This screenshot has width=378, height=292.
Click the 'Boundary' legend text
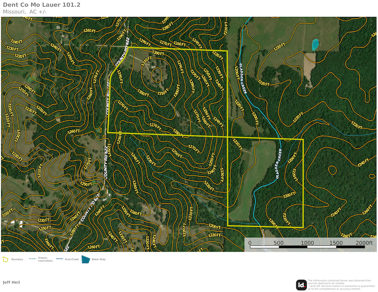[17, 259]
